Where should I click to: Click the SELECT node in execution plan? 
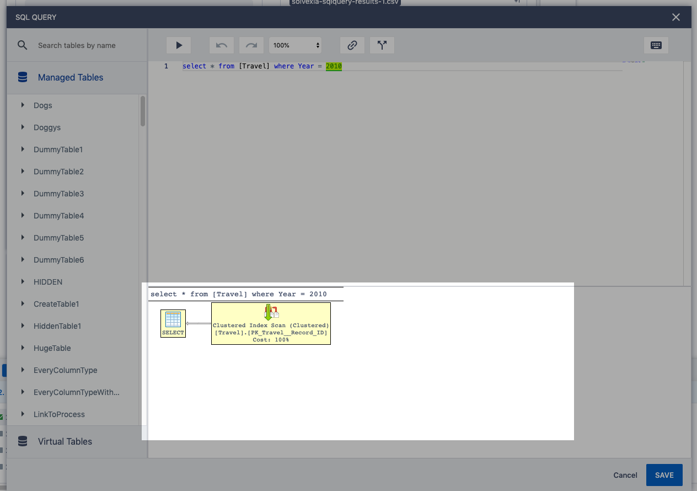coord(173,323)
